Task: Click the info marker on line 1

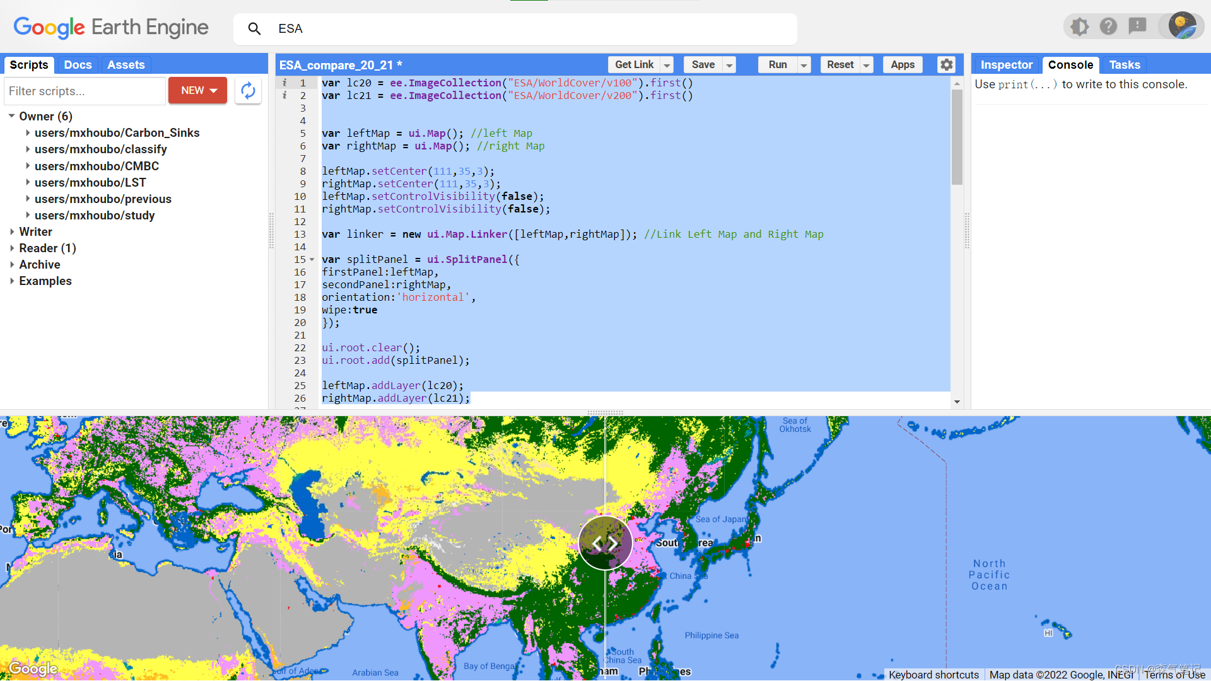Action: pyautogui.click(x=284, y=83)
